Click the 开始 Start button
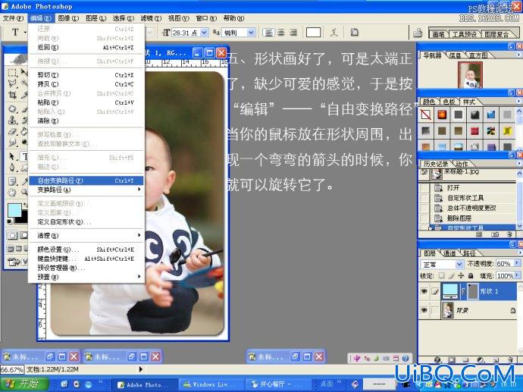Viewport: 523px width, 392px height. (24, 384)
